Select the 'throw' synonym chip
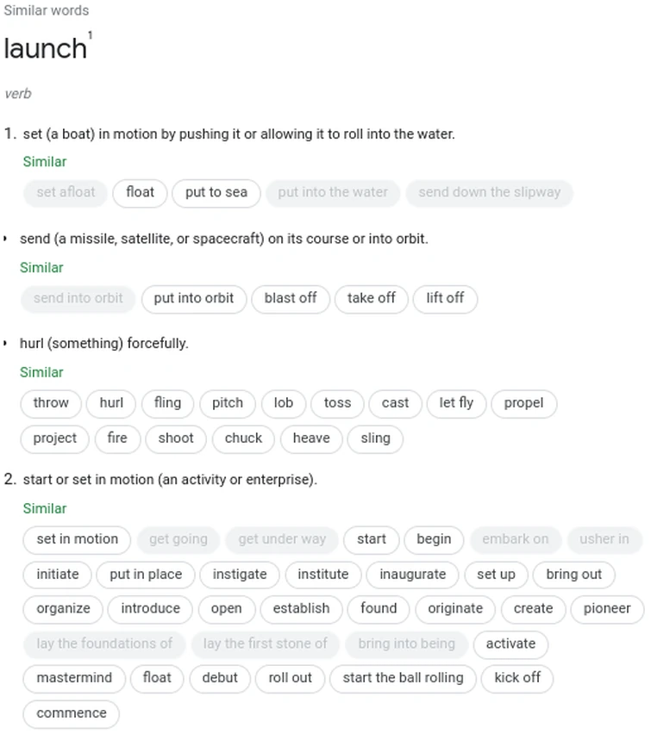 pyautogui.click(x=51, y=403)
